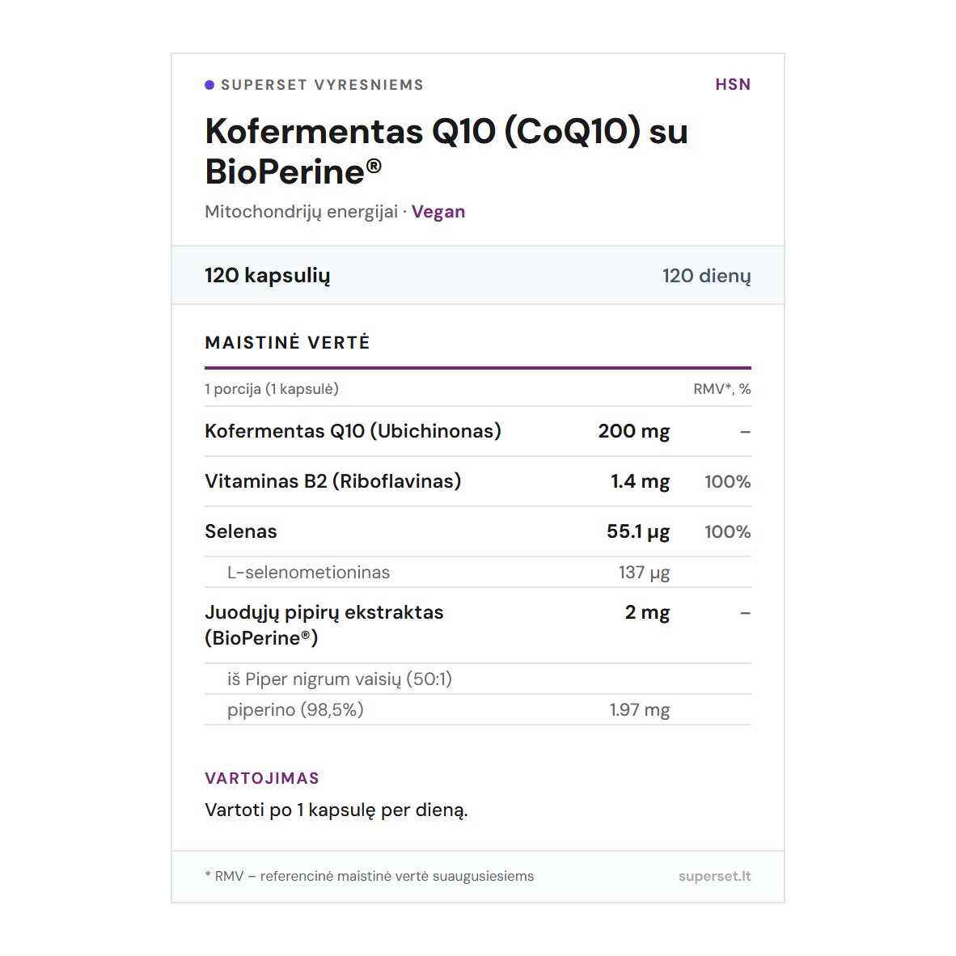
Task: Click the purple dot beside Superset Vyresniems
Action: pos(209,85)
